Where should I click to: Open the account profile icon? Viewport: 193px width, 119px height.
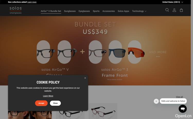tap(174, 10)
